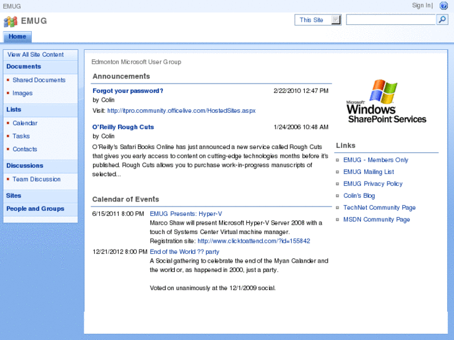Click the Windows SharePoint Services logo
Image resolution: width=454 pixels, height=340 pixels.
point(387,102)
